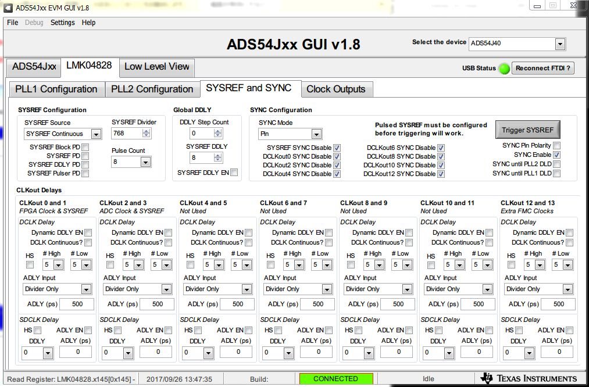The width and height of the screenshot is (589, 387).
Task: Click CLKout 12 and 13 DCLK ADLY (ps) field
Action: 559,304
